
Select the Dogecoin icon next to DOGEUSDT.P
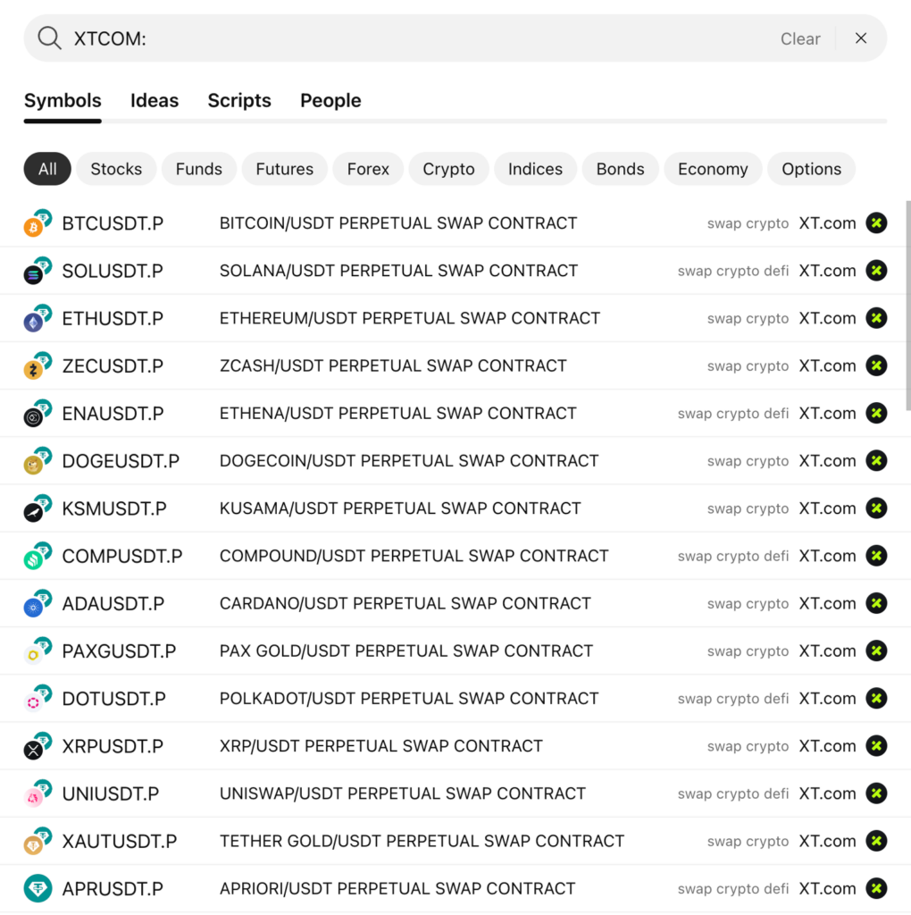(x=34, y=461)
